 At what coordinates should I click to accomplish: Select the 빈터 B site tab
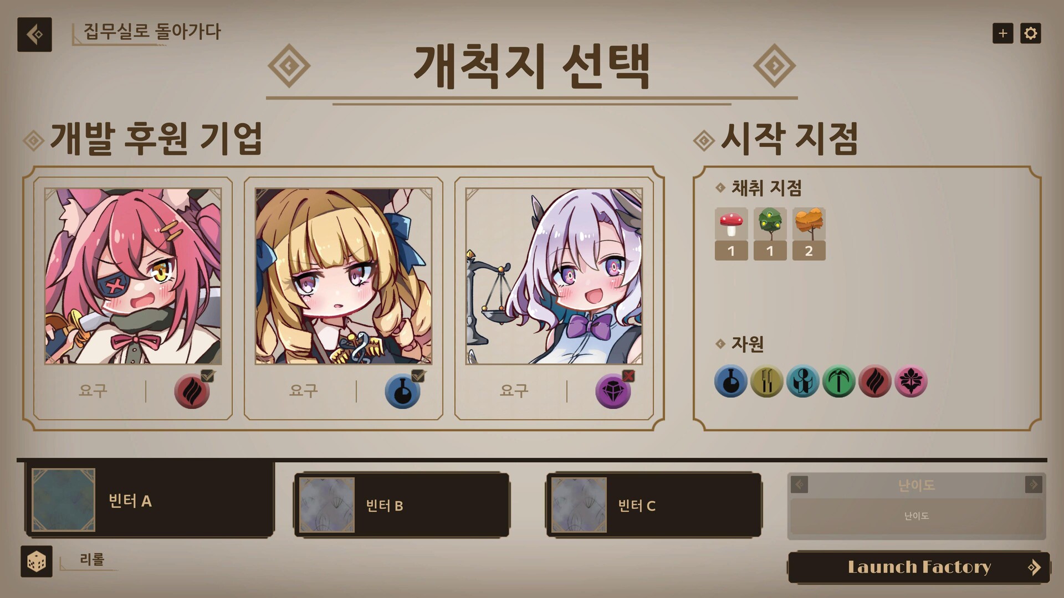point(402,505)
